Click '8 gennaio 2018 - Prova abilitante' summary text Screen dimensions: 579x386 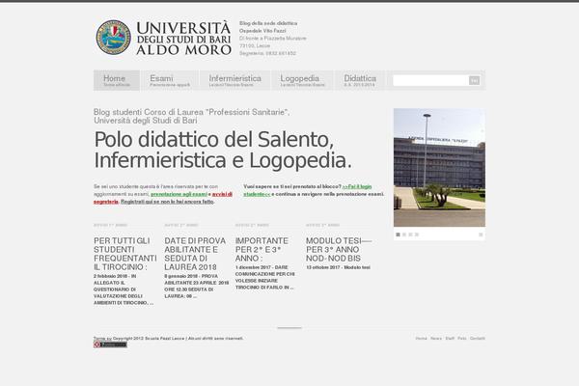[x=197, y=287]
